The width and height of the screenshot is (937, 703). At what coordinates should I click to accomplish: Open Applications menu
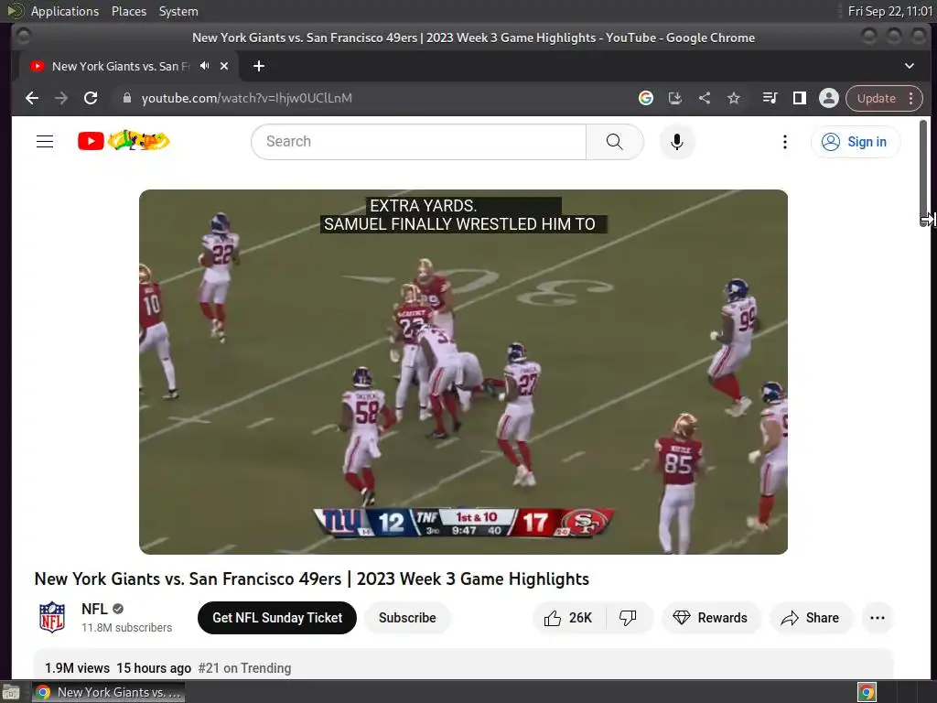point(65,11)
